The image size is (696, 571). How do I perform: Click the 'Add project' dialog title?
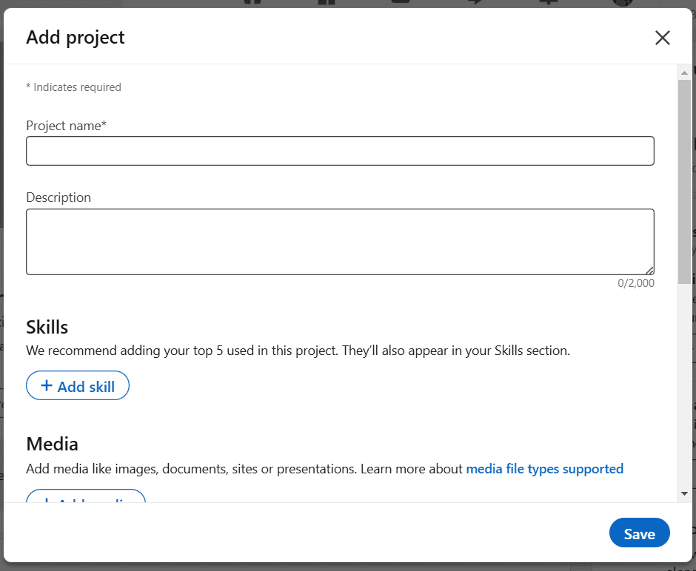(76, 37)
